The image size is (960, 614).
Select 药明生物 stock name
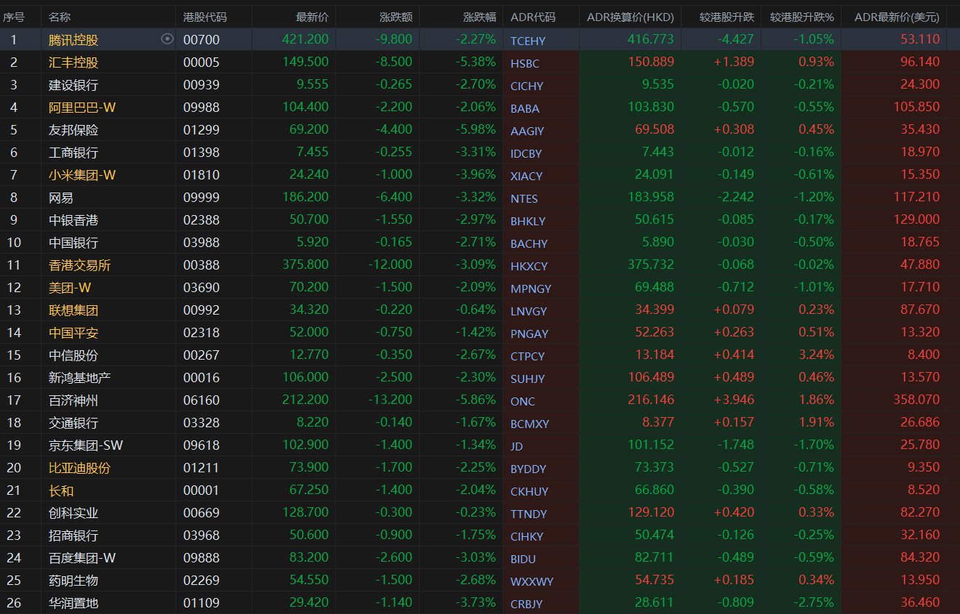73,581
